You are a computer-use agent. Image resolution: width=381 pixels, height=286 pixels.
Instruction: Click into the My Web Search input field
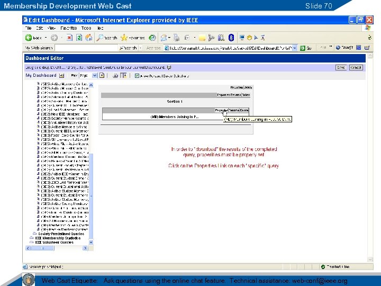click(x=86, y=48)
